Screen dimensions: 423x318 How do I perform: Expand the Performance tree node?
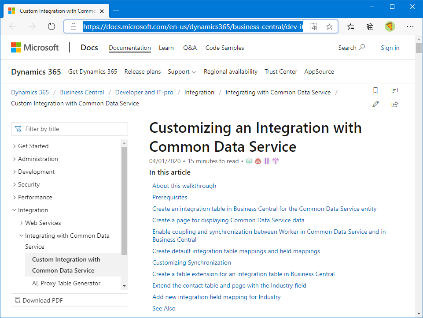(x=14, y=197)
